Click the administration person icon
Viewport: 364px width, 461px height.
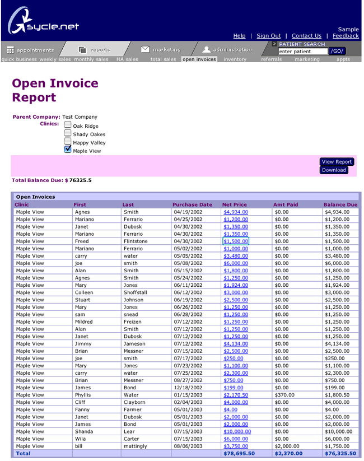tap(206, 49)
